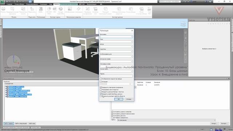The image size is (233, 131).
Task: Select the TRAPELO_ARCH_CORE_SHELL.nwc tree item
Action: (20, 95)
